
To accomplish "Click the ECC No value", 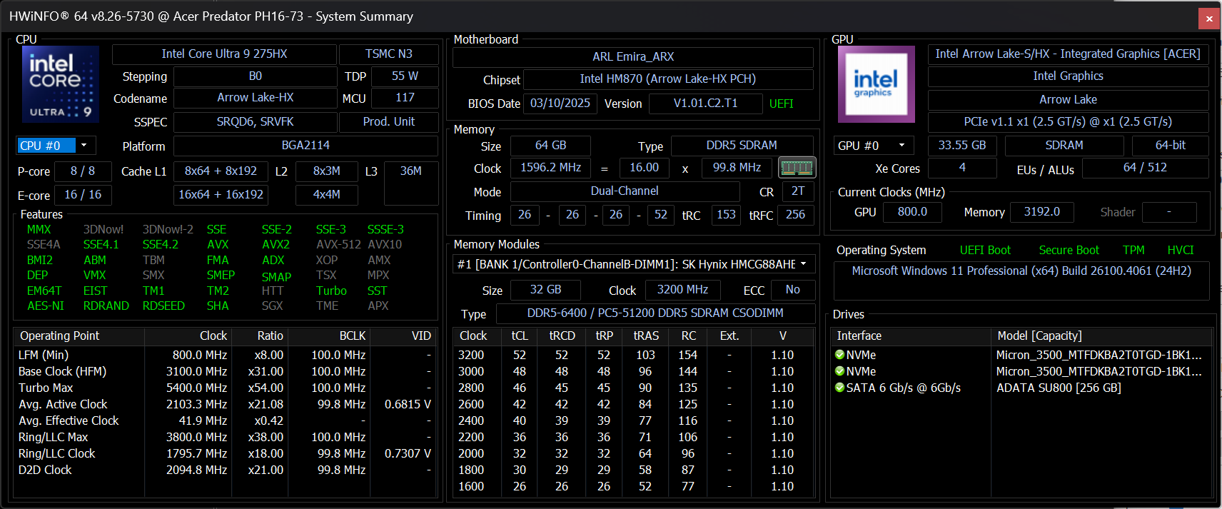I will pyautogui.click(x=792, y=290).
